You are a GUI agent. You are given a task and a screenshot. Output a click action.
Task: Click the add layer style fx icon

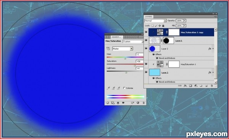[185, 86]
